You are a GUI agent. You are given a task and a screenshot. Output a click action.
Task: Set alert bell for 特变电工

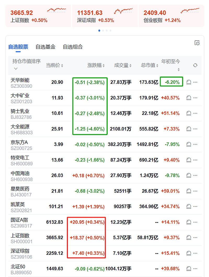point(189,160)
